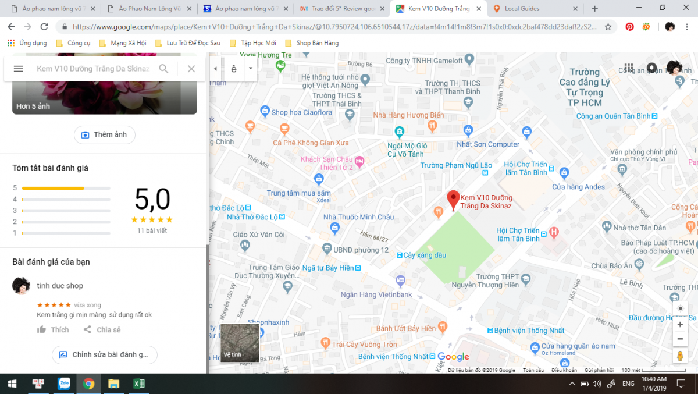698x394 pixels.
Task: Switch to 'Trao đổi 5* Review' tab
Action: click(x=341, y=9)
